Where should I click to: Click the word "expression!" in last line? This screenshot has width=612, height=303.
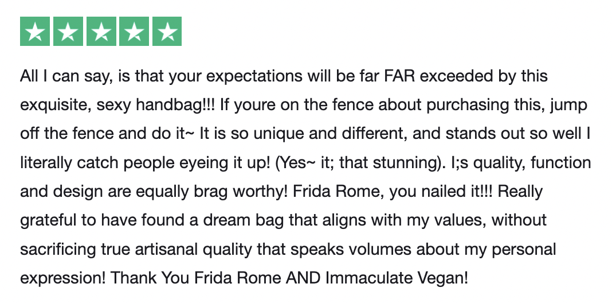[63, 278]
